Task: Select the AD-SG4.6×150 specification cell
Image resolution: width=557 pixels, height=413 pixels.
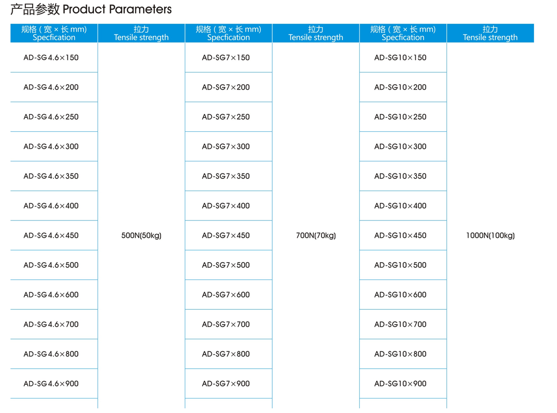Action: (54, 57)
